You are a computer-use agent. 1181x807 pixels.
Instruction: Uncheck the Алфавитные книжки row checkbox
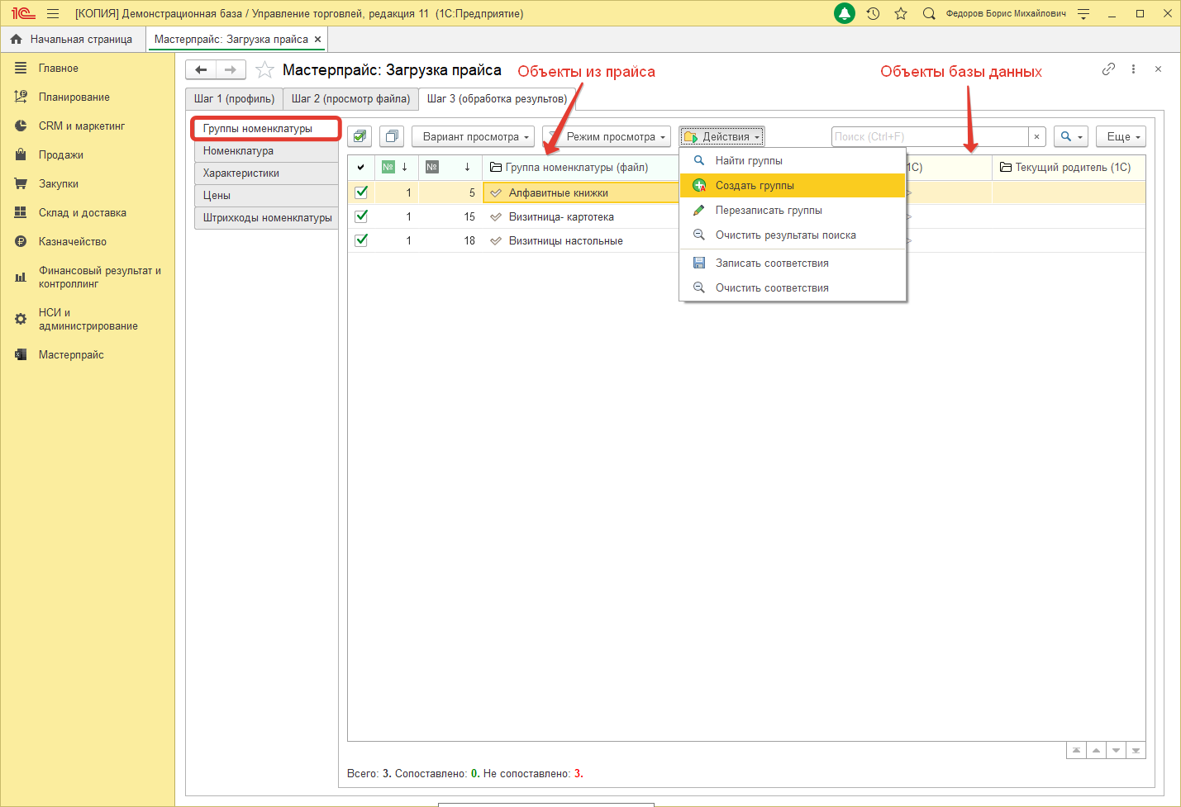pos(361,192)
